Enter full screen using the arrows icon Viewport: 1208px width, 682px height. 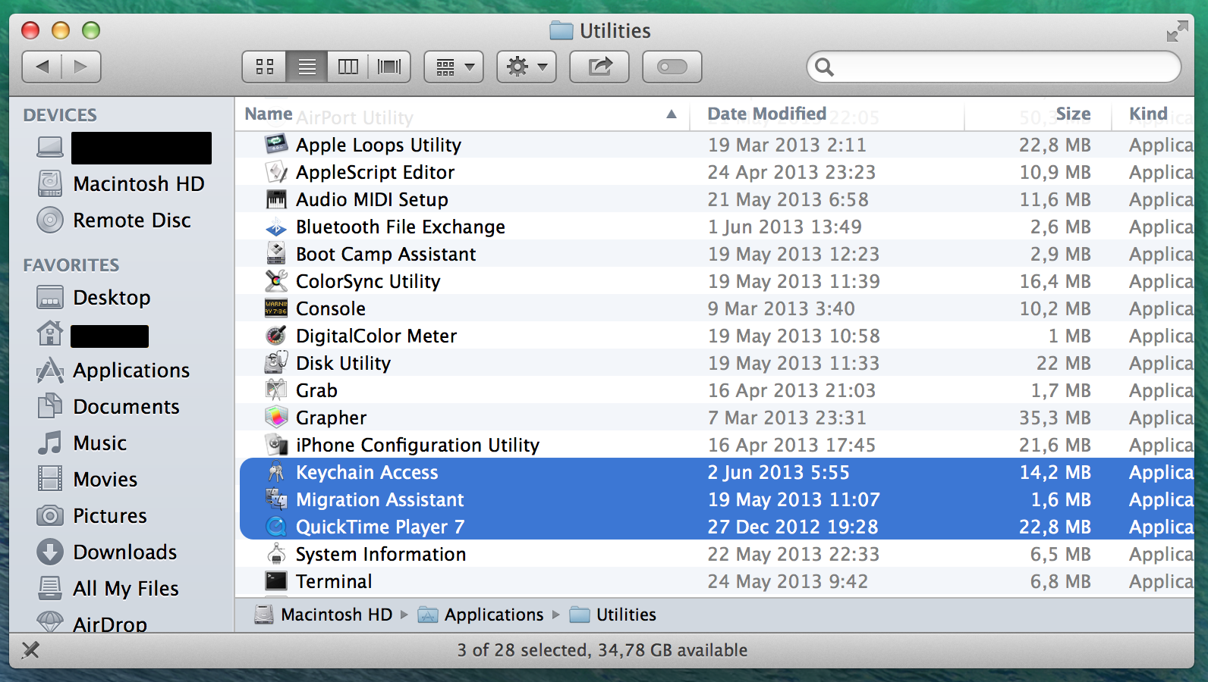1177,31
